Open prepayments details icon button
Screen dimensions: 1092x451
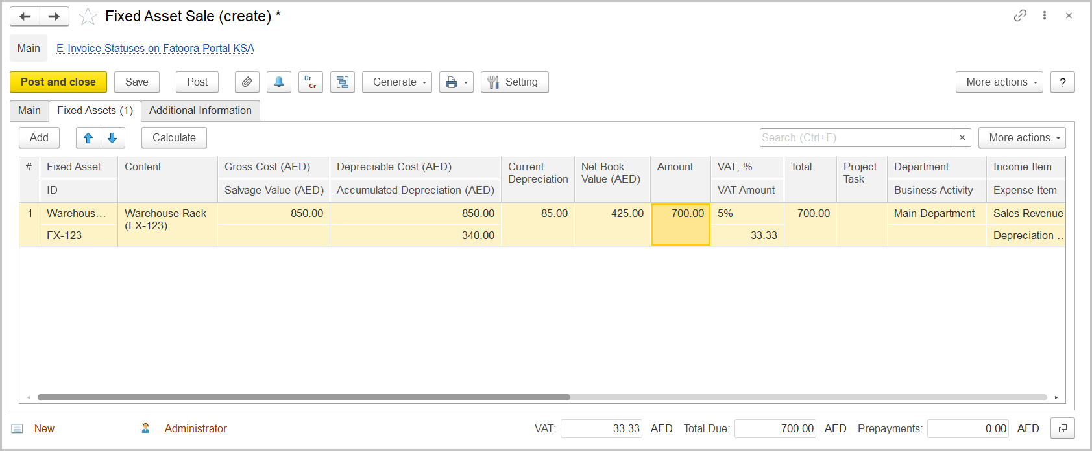[1063, 428]
